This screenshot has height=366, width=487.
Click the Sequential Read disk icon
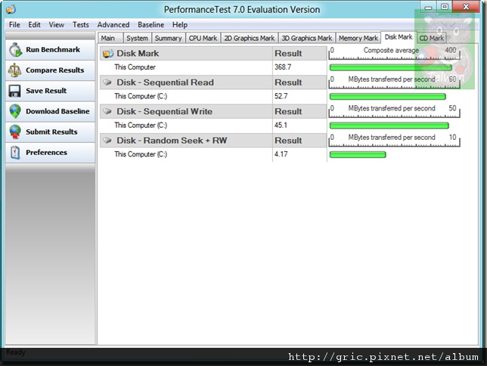click(107, 82)
